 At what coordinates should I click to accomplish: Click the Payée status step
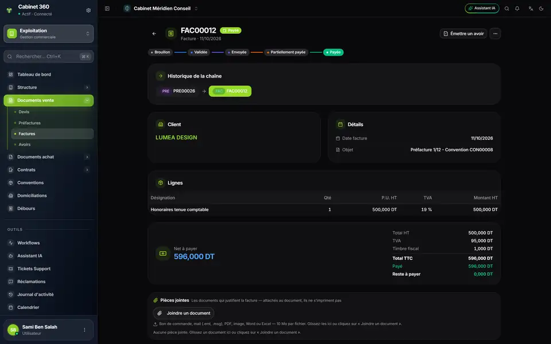point(333,52)
